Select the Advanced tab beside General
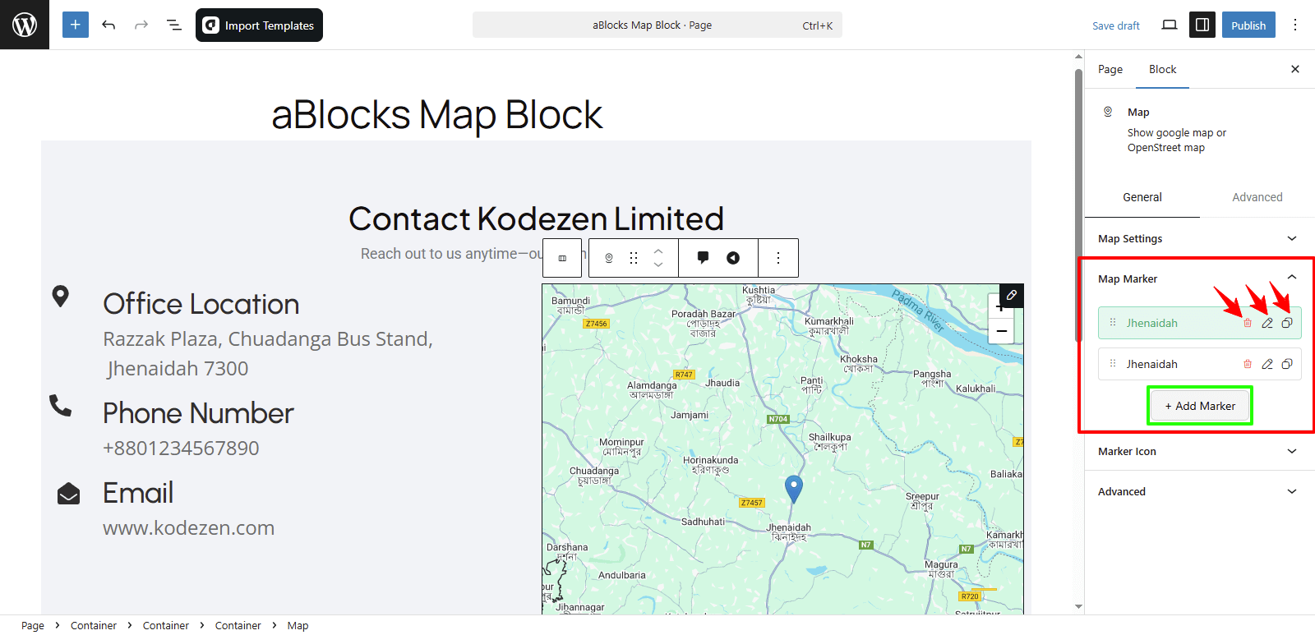 [x=1257, y=197]
